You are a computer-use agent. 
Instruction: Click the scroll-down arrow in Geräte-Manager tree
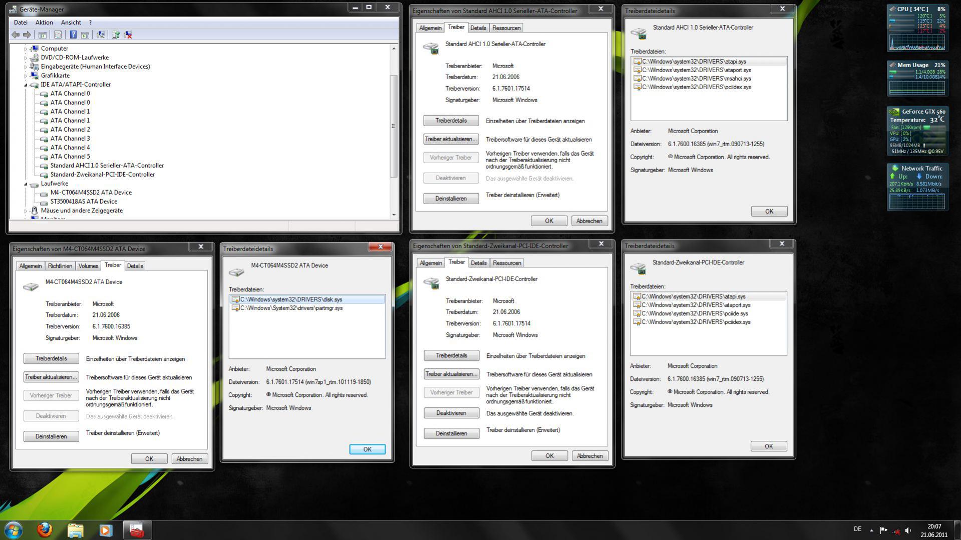[x=394, y=215]
